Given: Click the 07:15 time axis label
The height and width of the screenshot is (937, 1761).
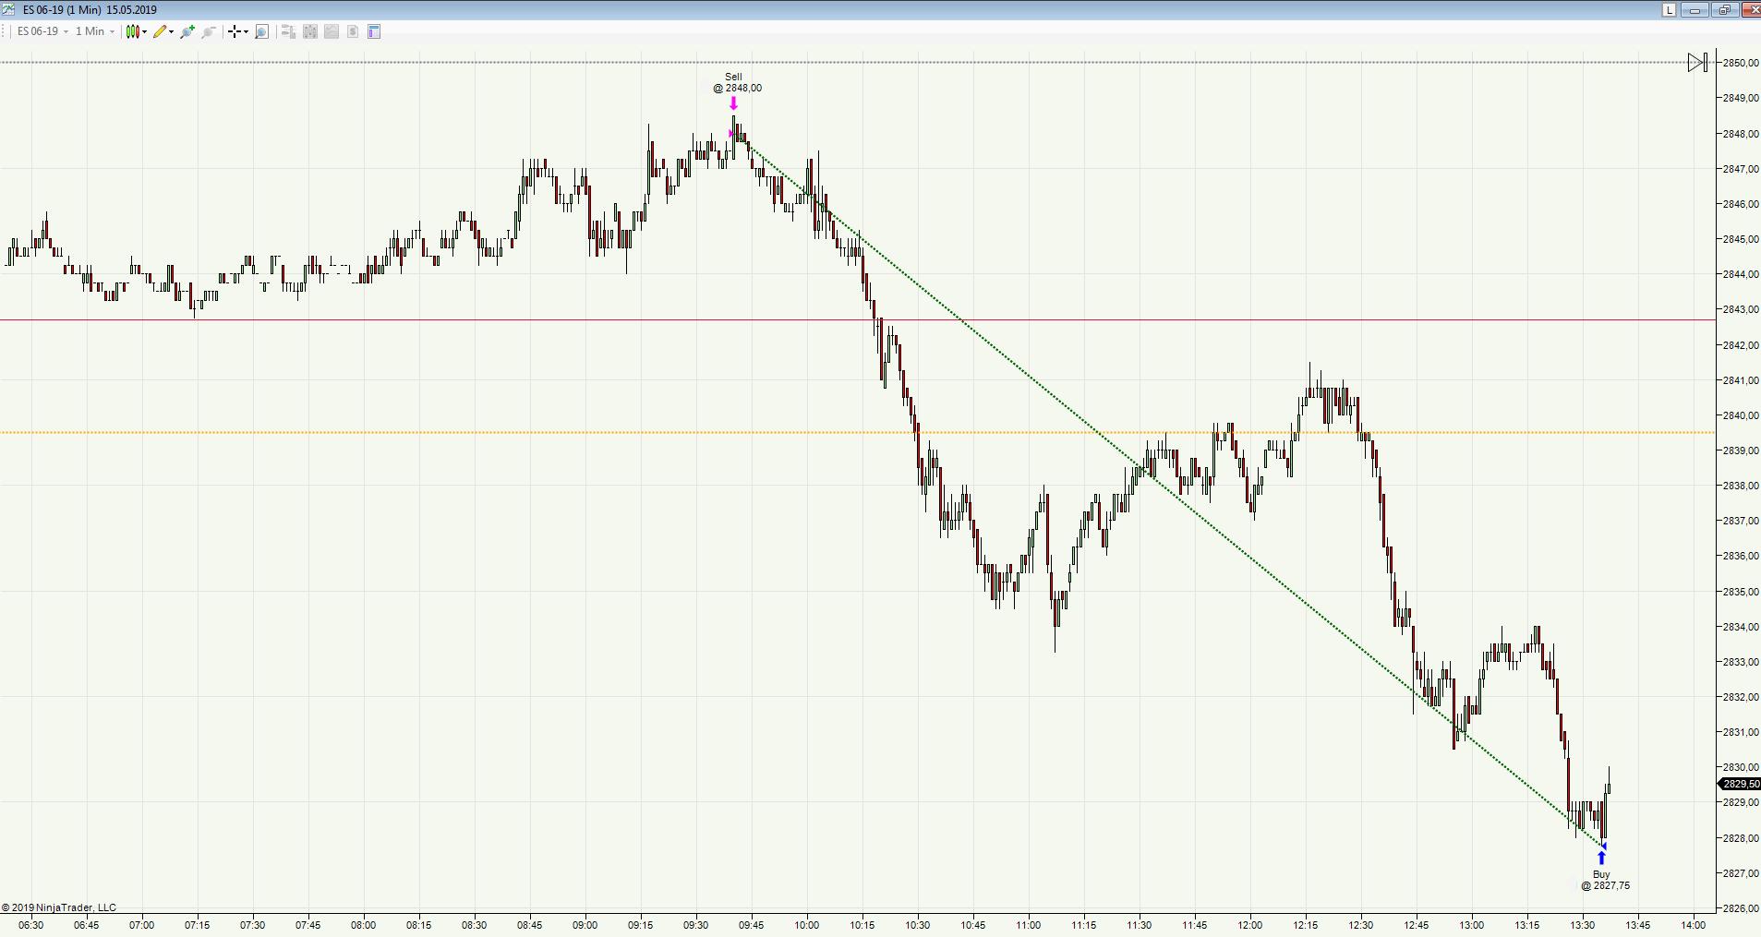Looking at the screenshot, I should (198, 925).
